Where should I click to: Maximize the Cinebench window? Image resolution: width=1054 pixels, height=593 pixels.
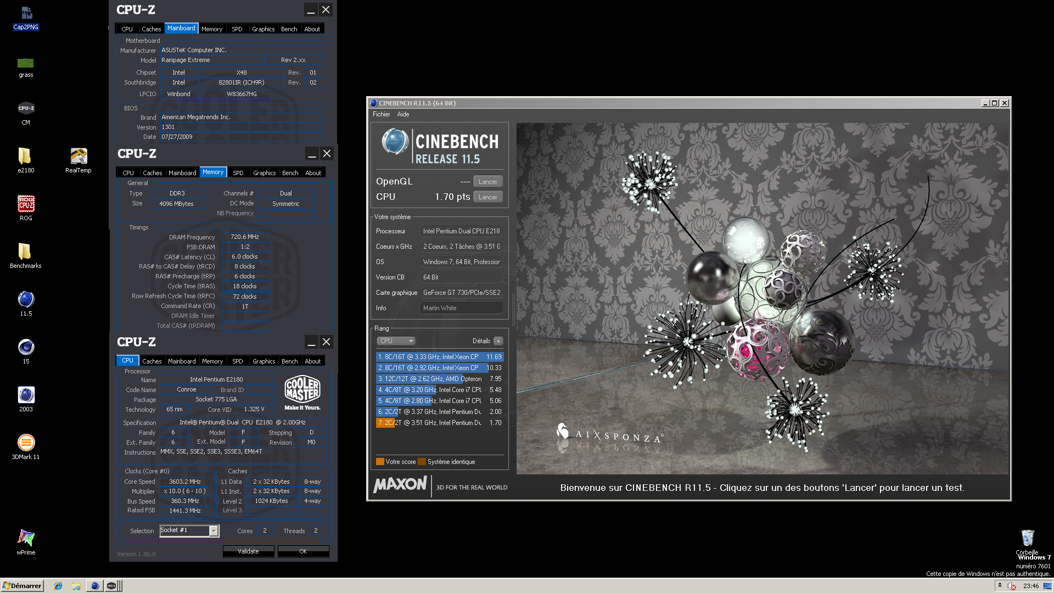coord(994,103)
